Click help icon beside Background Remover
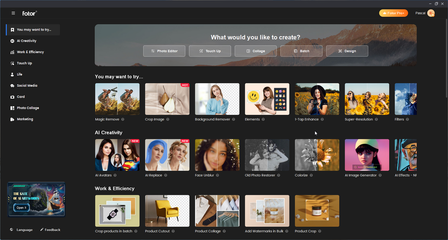The height and width of the screenshot is (240, 448). pyautogui.click(x=233, y=120)
